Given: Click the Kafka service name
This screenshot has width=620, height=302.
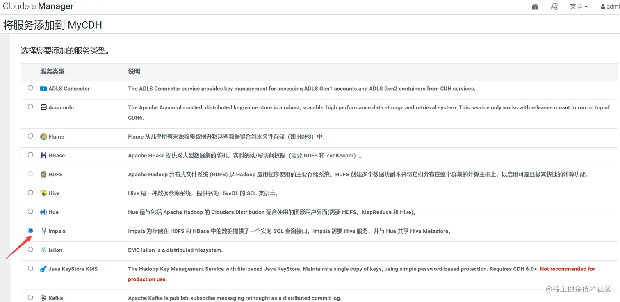Looking at the screenshot, I should click(x=55, y=298).
